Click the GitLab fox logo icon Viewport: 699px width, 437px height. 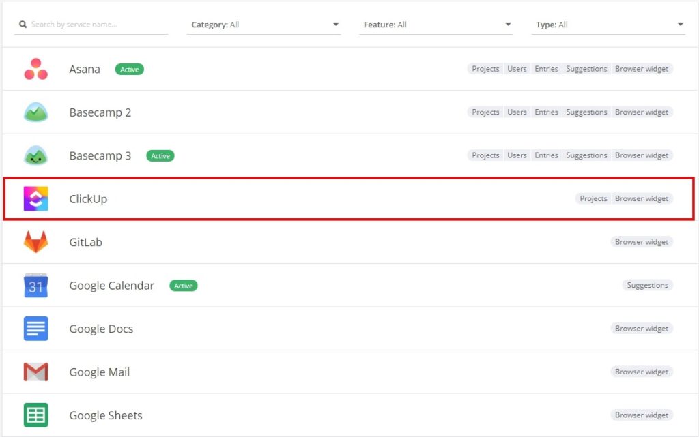click(35, 241)
